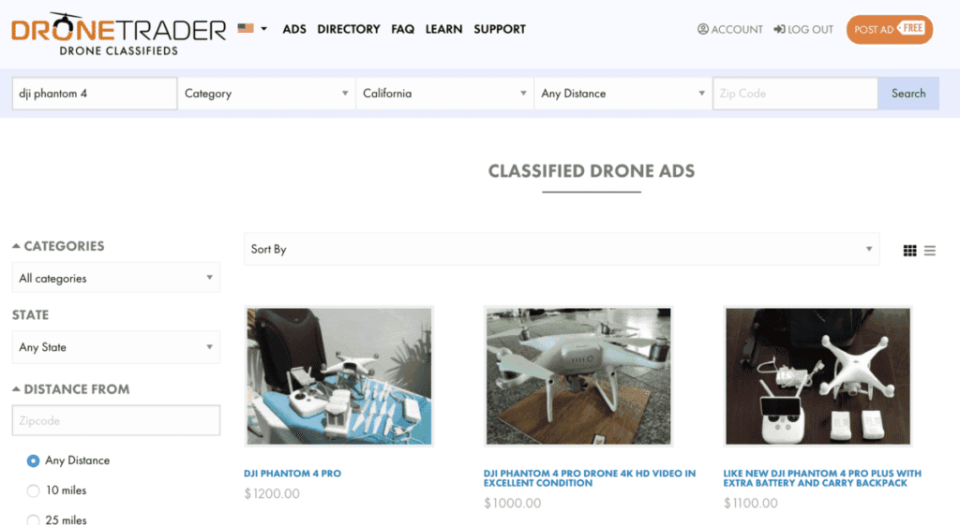Click the $1100.00 price text
The width and height of the screenshot is (960, 525).
click(751, 503)
